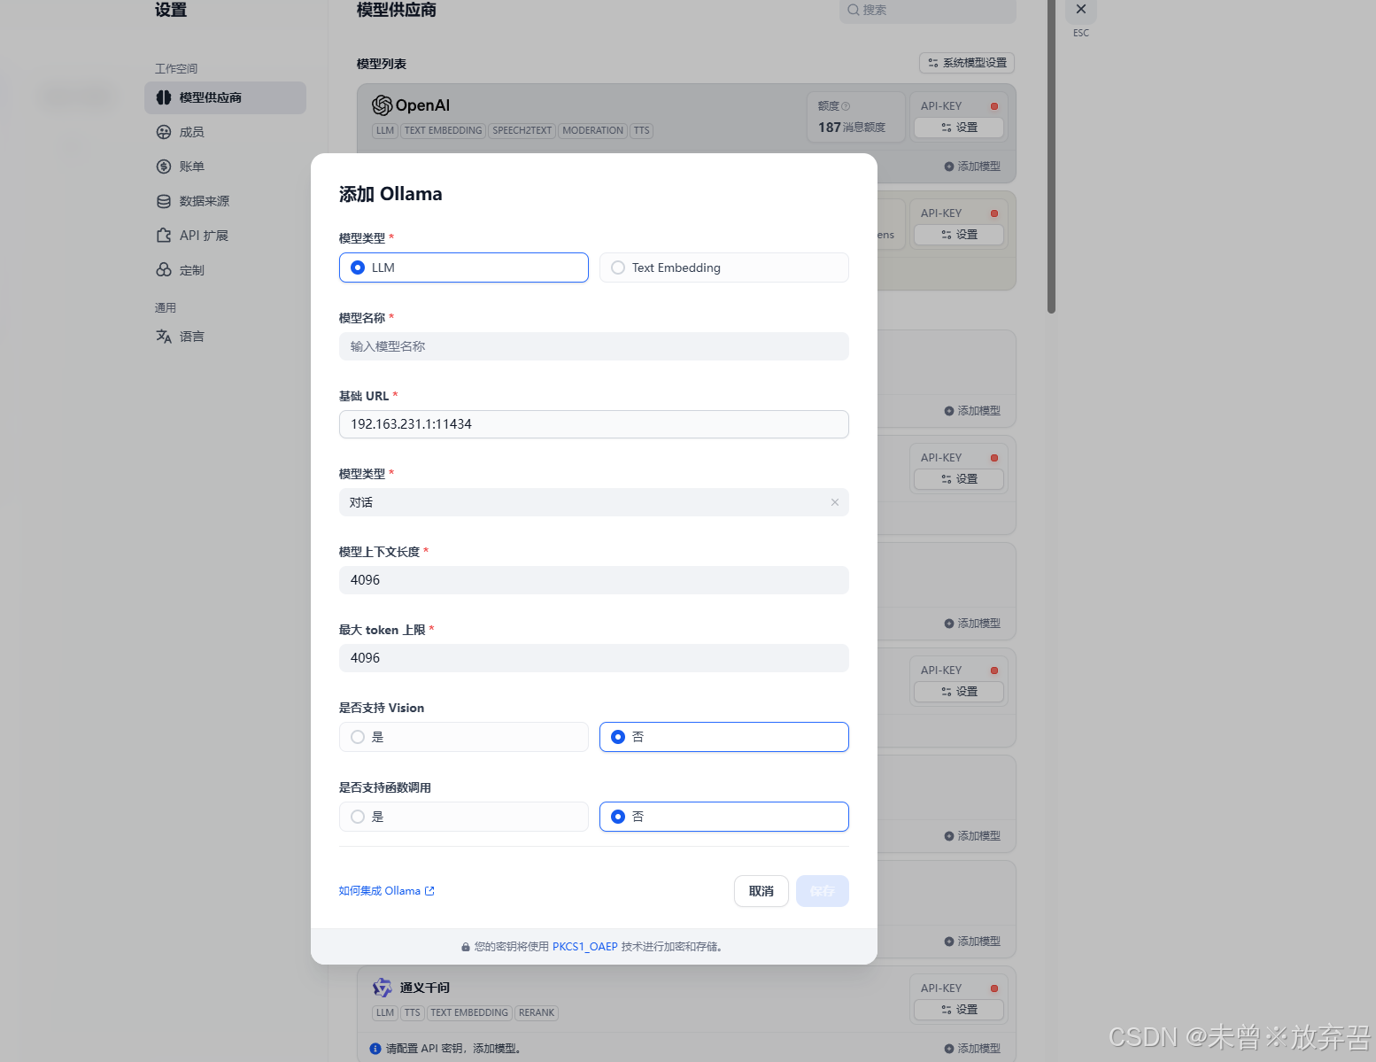Click the 通义千问 logo icon
This screenshot has height=1062, width=1376.
[382, 988]
